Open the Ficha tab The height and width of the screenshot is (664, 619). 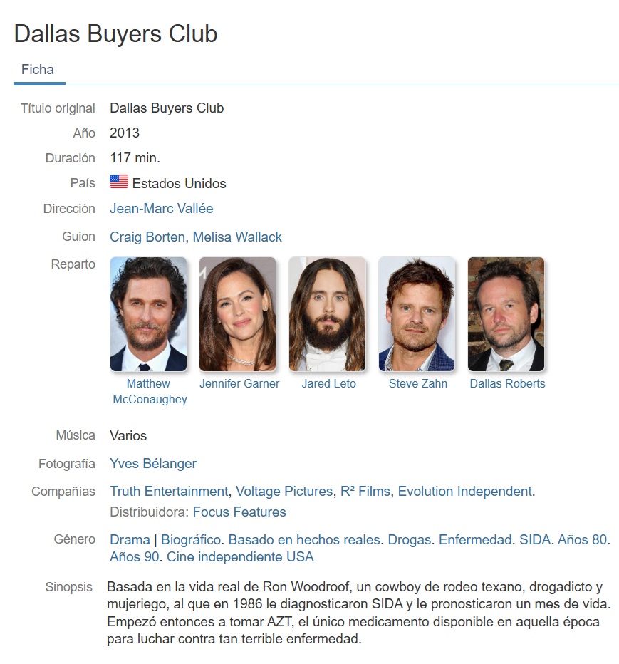coord(38,69)
